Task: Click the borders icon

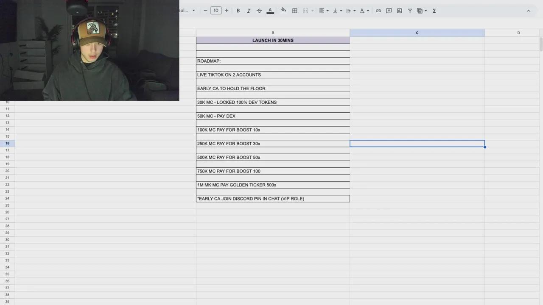Action: (295, 11)
